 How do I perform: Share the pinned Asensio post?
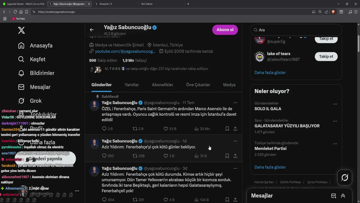tap(235, 129)
